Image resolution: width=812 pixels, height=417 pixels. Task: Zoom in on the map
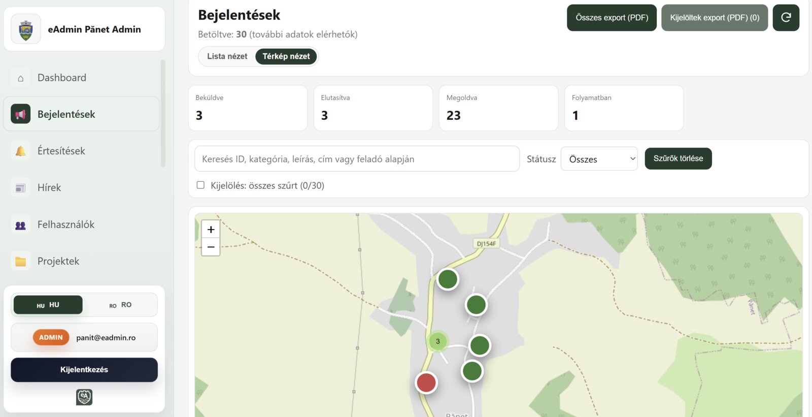coord(211,230)
